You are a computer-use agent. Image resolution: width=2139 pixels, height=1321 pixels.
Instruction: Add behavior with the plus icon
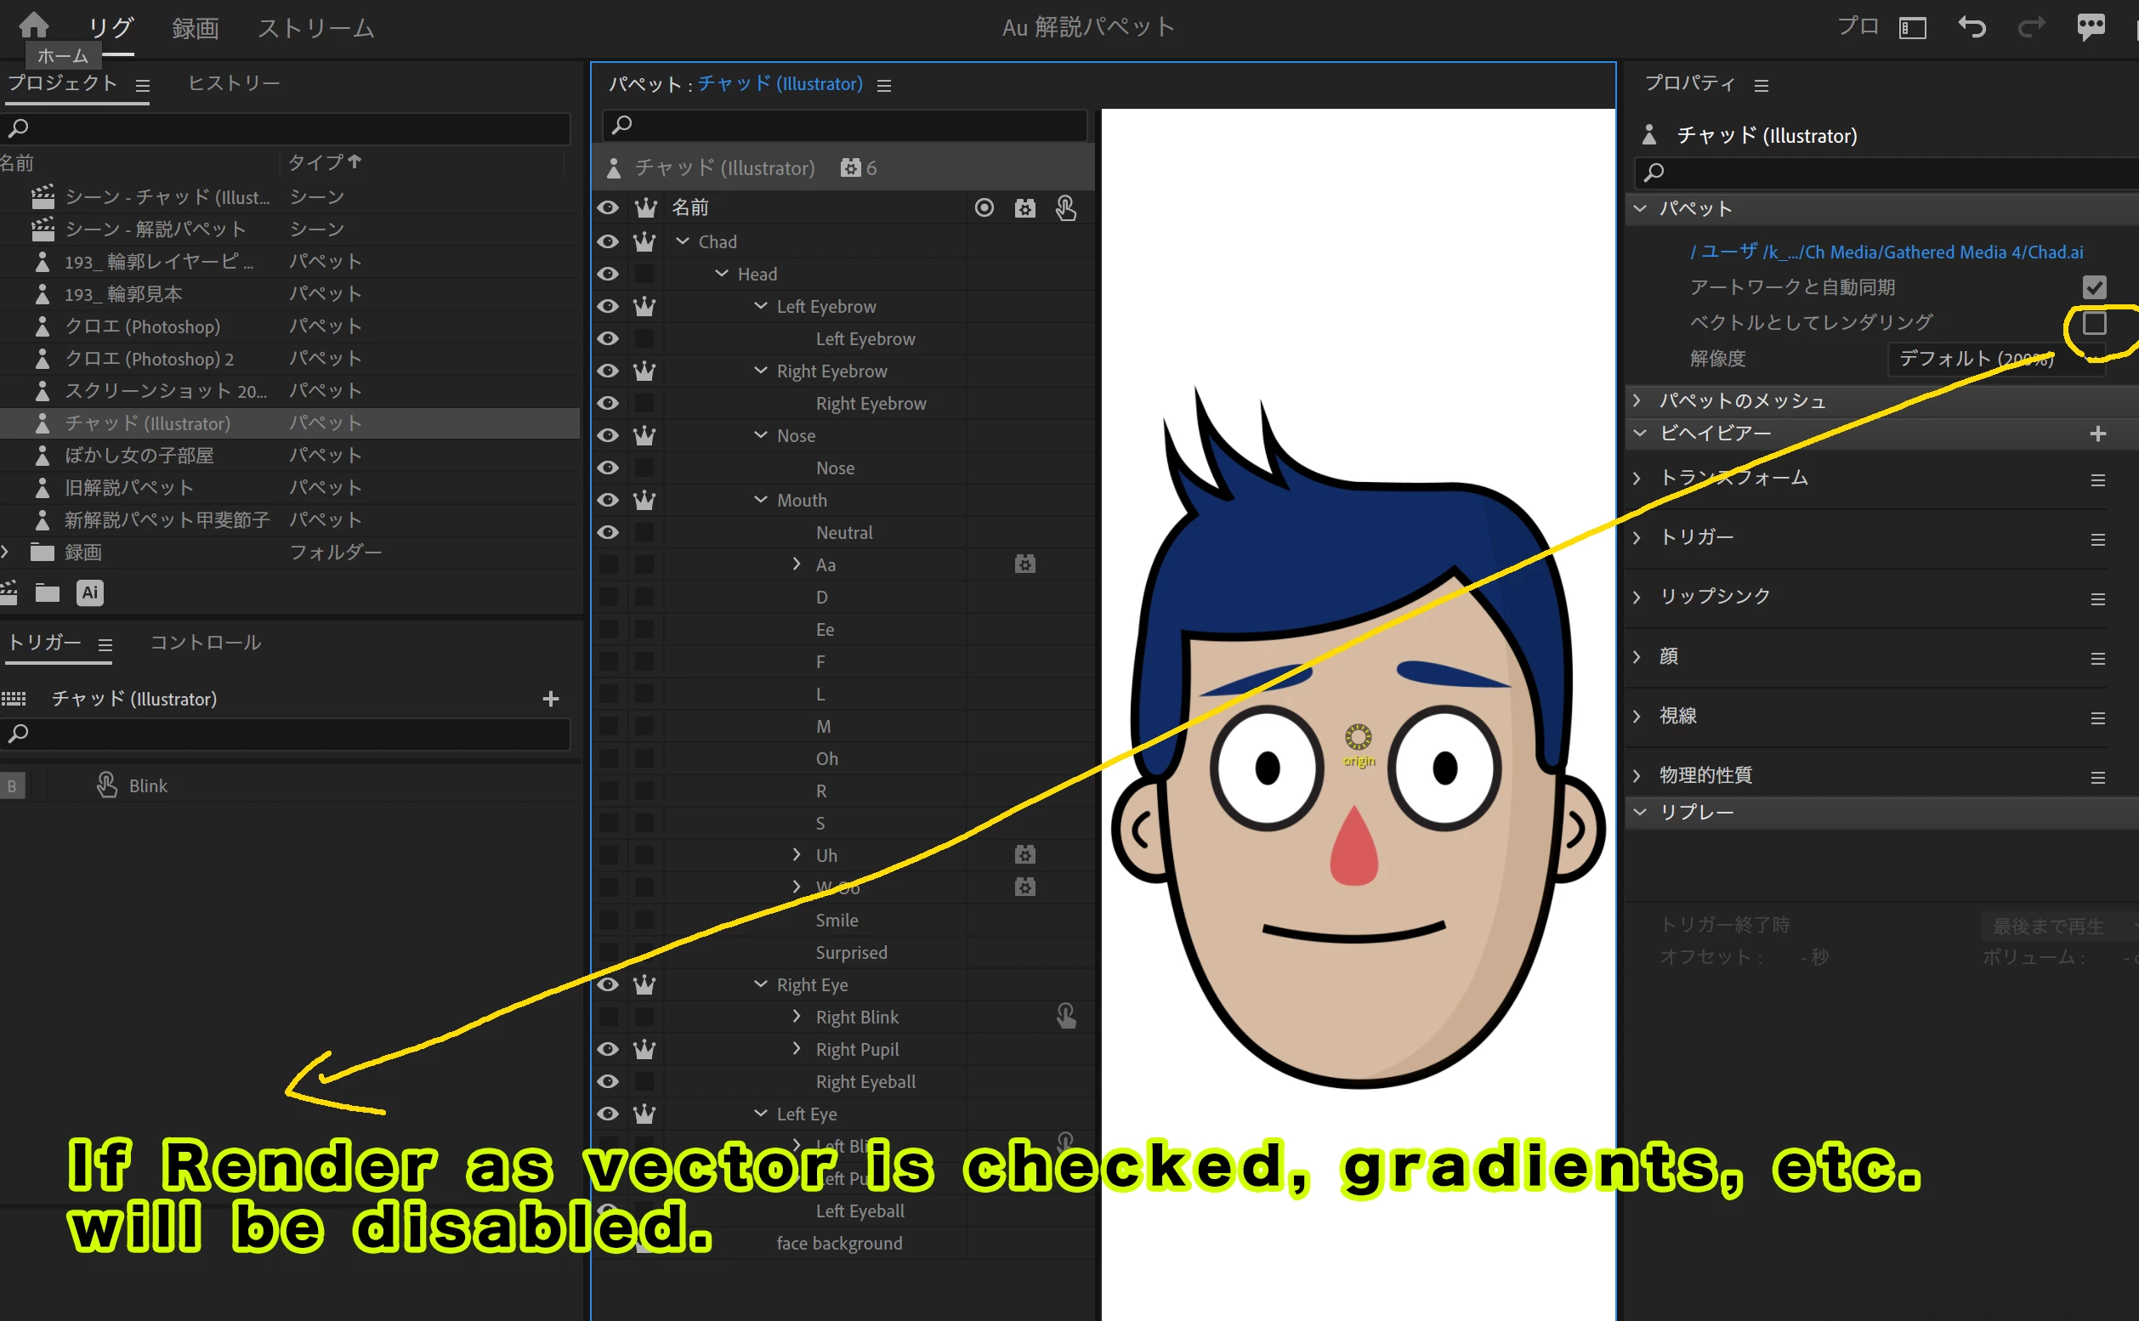click(2097, 434)
